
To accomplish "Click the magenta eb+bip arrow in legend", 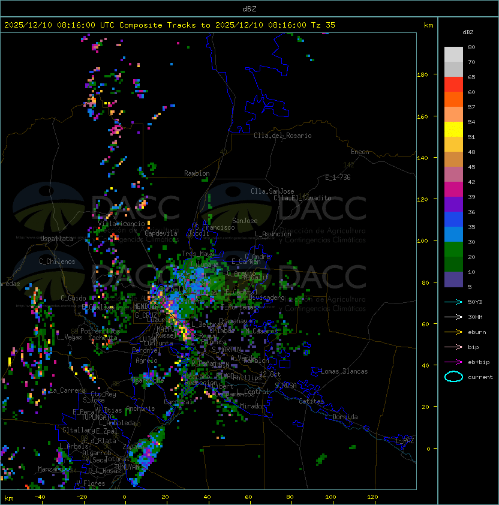I will [453, 362].
